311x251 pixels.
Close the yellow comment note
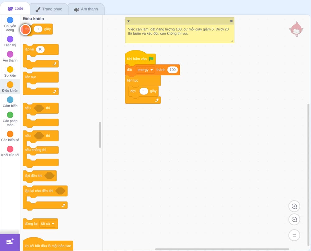[231, 21]
